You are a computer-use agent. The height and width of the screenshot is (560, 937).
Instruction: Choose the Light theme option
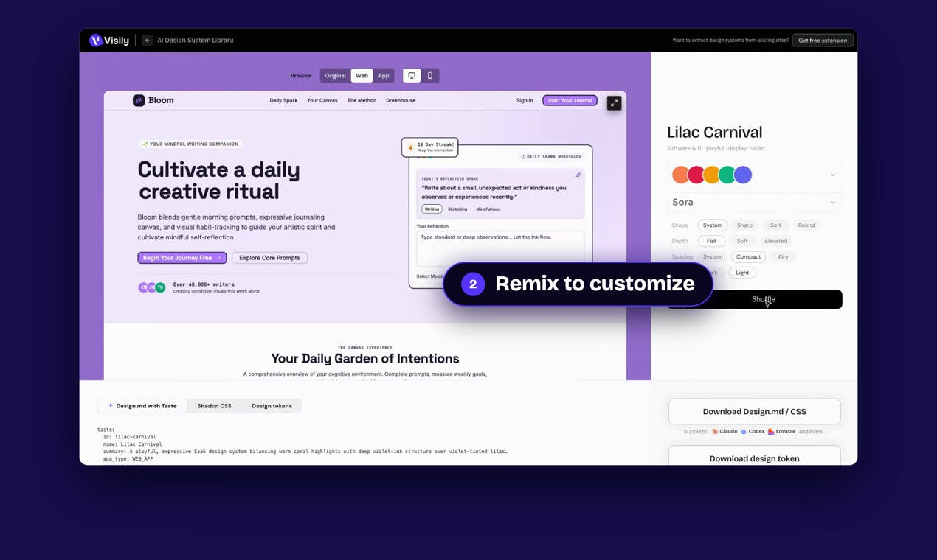coord(742,273)
